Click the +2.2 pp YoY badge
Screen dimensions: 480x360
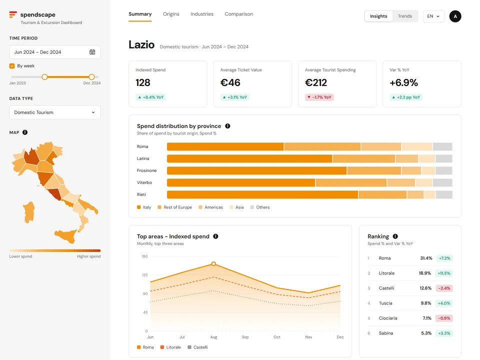(406, 97)
